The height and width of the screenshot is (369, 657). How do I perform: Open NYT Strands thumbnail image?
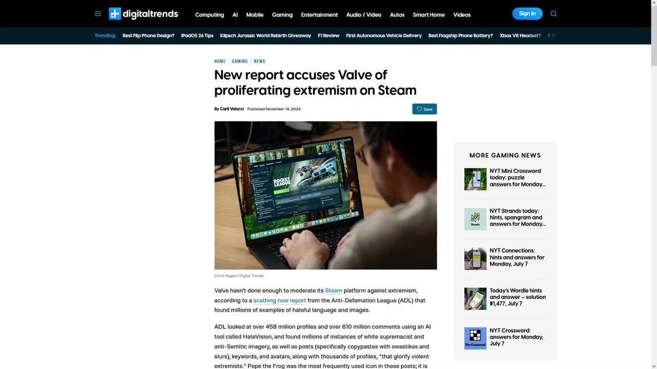coord(475,219)
